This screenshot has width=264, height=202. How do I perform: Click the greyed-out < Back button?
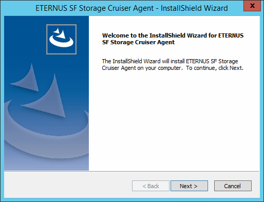(x=150, y=186)
